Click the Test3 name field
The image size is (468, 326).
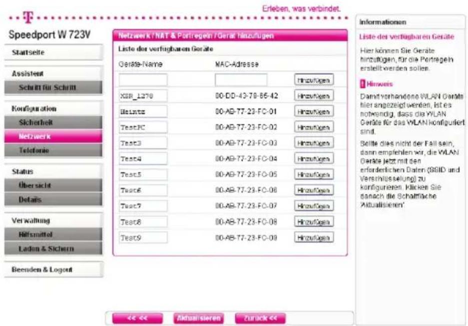coord(143,143)
